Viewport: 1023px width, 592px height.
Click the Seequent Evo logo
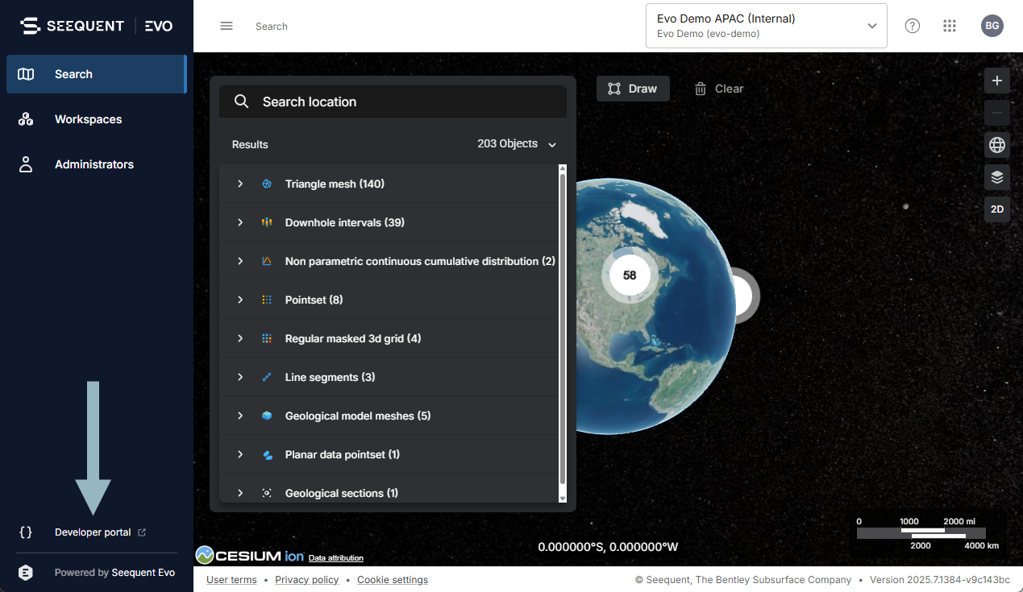97,26
